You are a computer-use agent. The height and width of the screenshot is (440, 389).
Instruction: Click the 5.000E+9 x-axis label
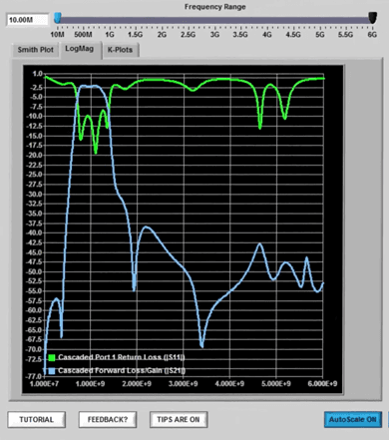[x=276, y=384]
